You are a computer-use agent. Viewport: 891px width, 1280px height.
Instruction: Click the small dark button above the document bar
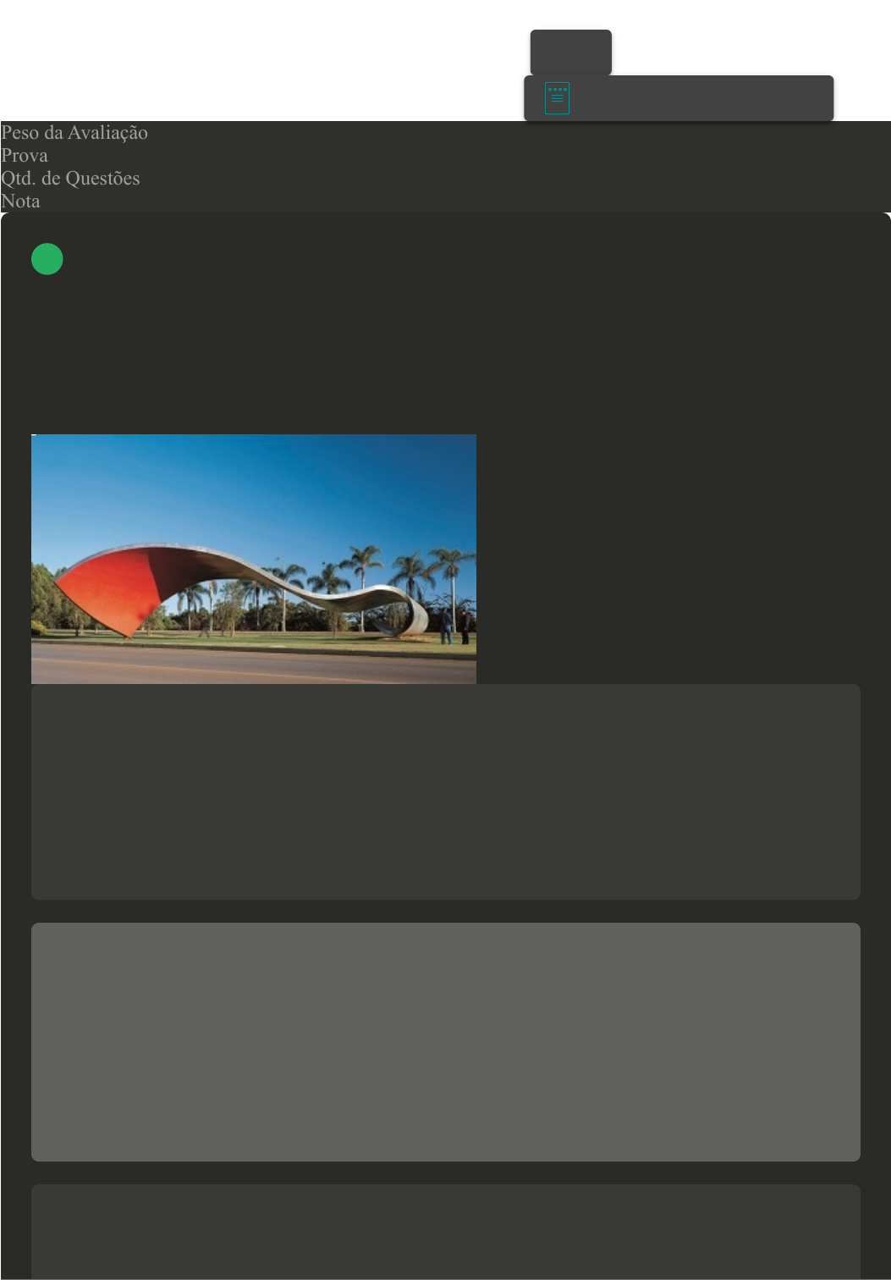[x=571, y=52]
